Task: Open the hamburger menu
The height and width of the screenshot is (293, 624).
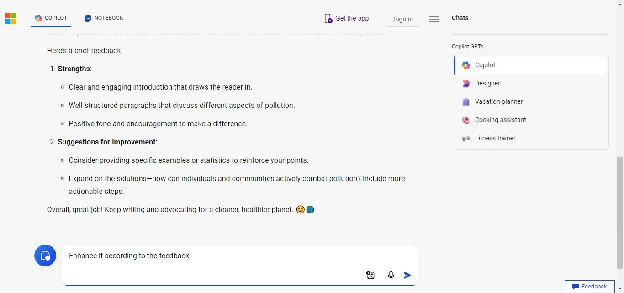Action: tap(434, 19)
